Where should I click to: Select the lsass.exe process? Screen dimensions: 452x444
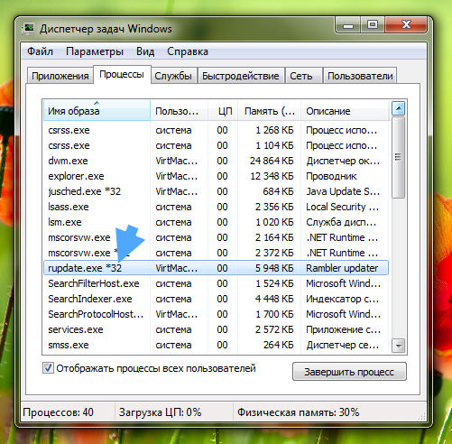pyautogui.click(x=216, y=207)
